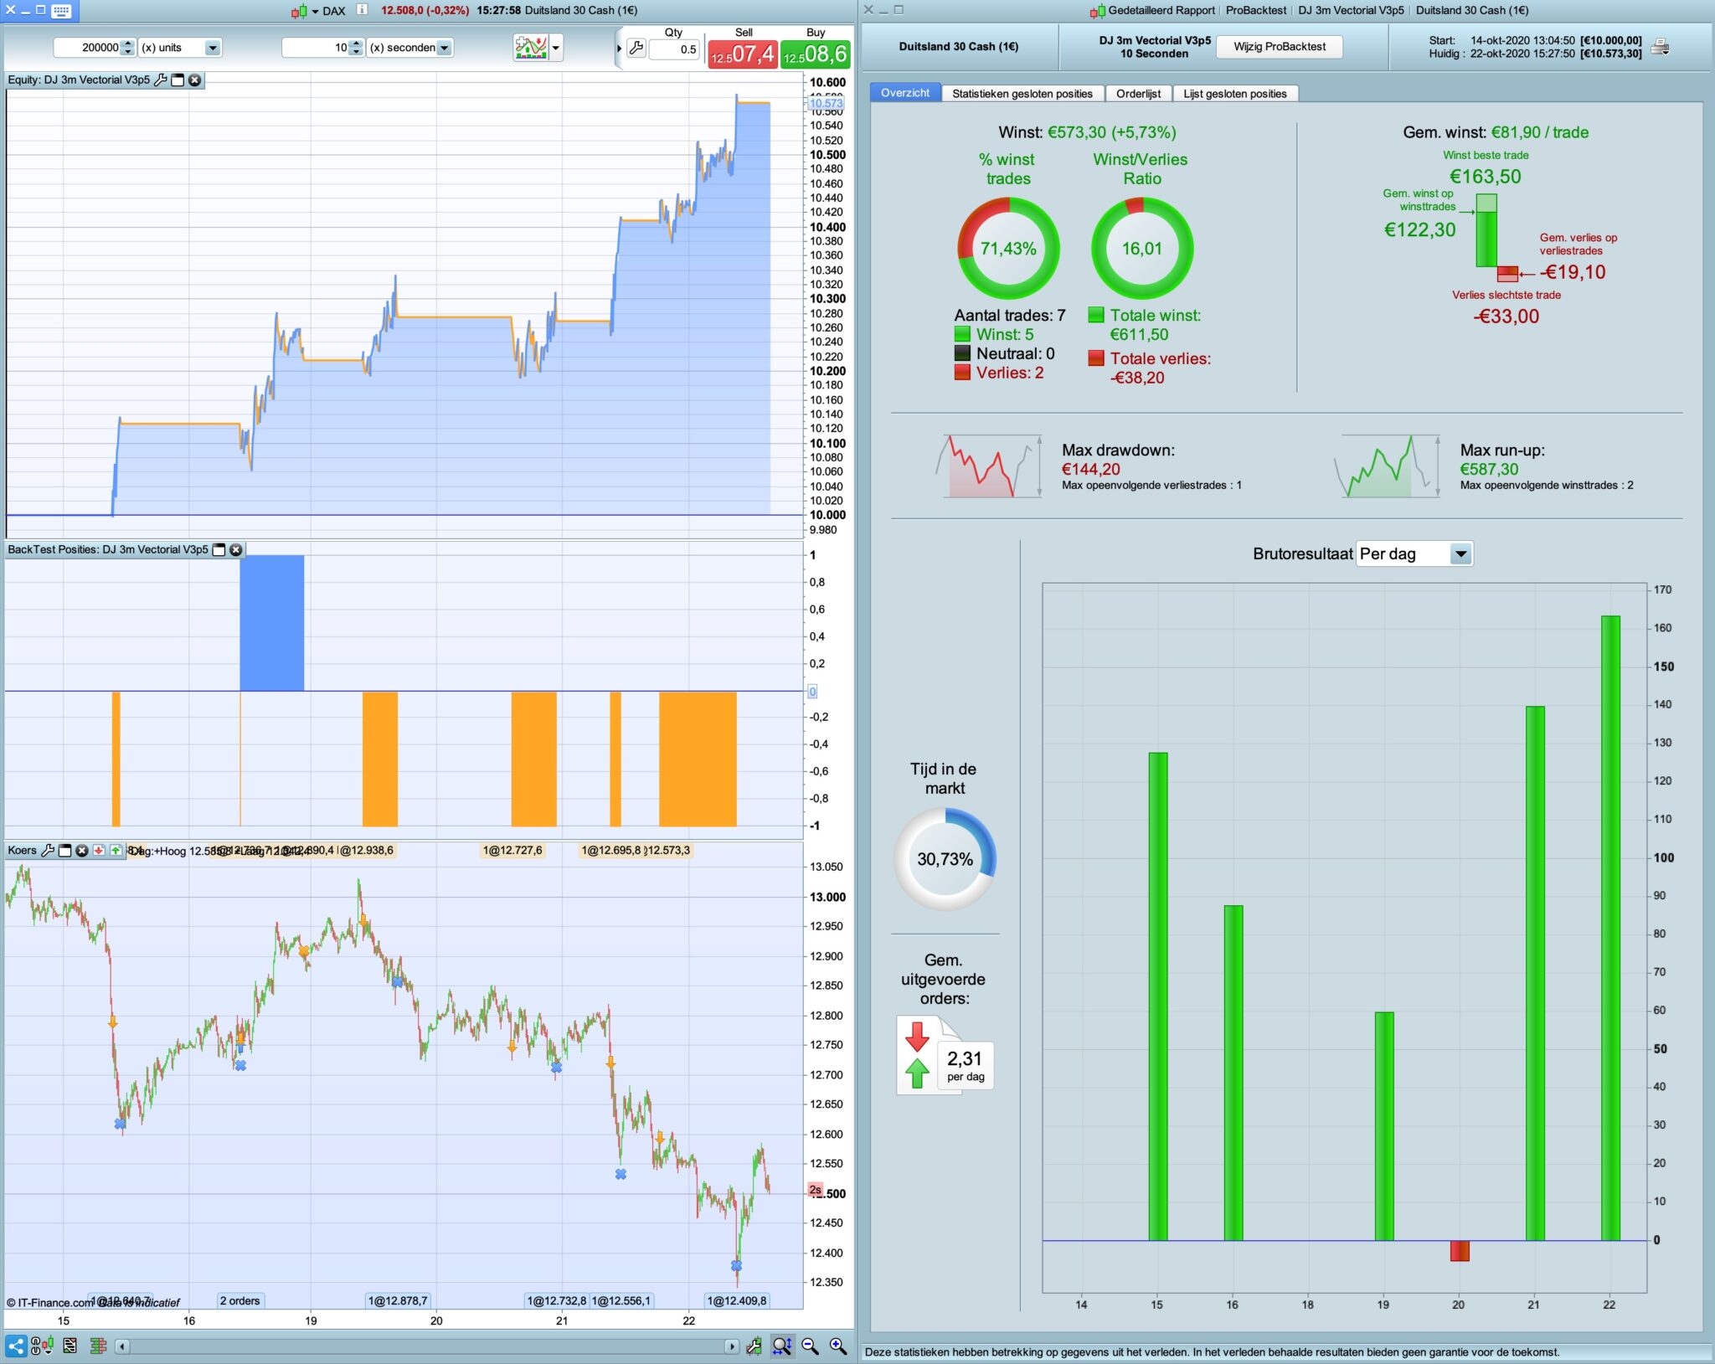Click Wijzig ProBacktest button
The image size is (1715, 1364).
pyautogui.click(x=1279, y=47)
